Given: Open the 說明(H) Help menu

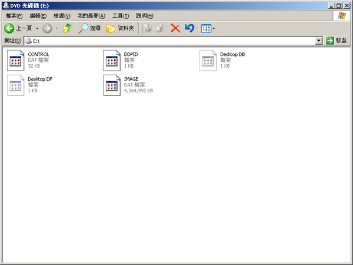Looking at the screenshot, I should pyautogui.click(x=145, y=16).
